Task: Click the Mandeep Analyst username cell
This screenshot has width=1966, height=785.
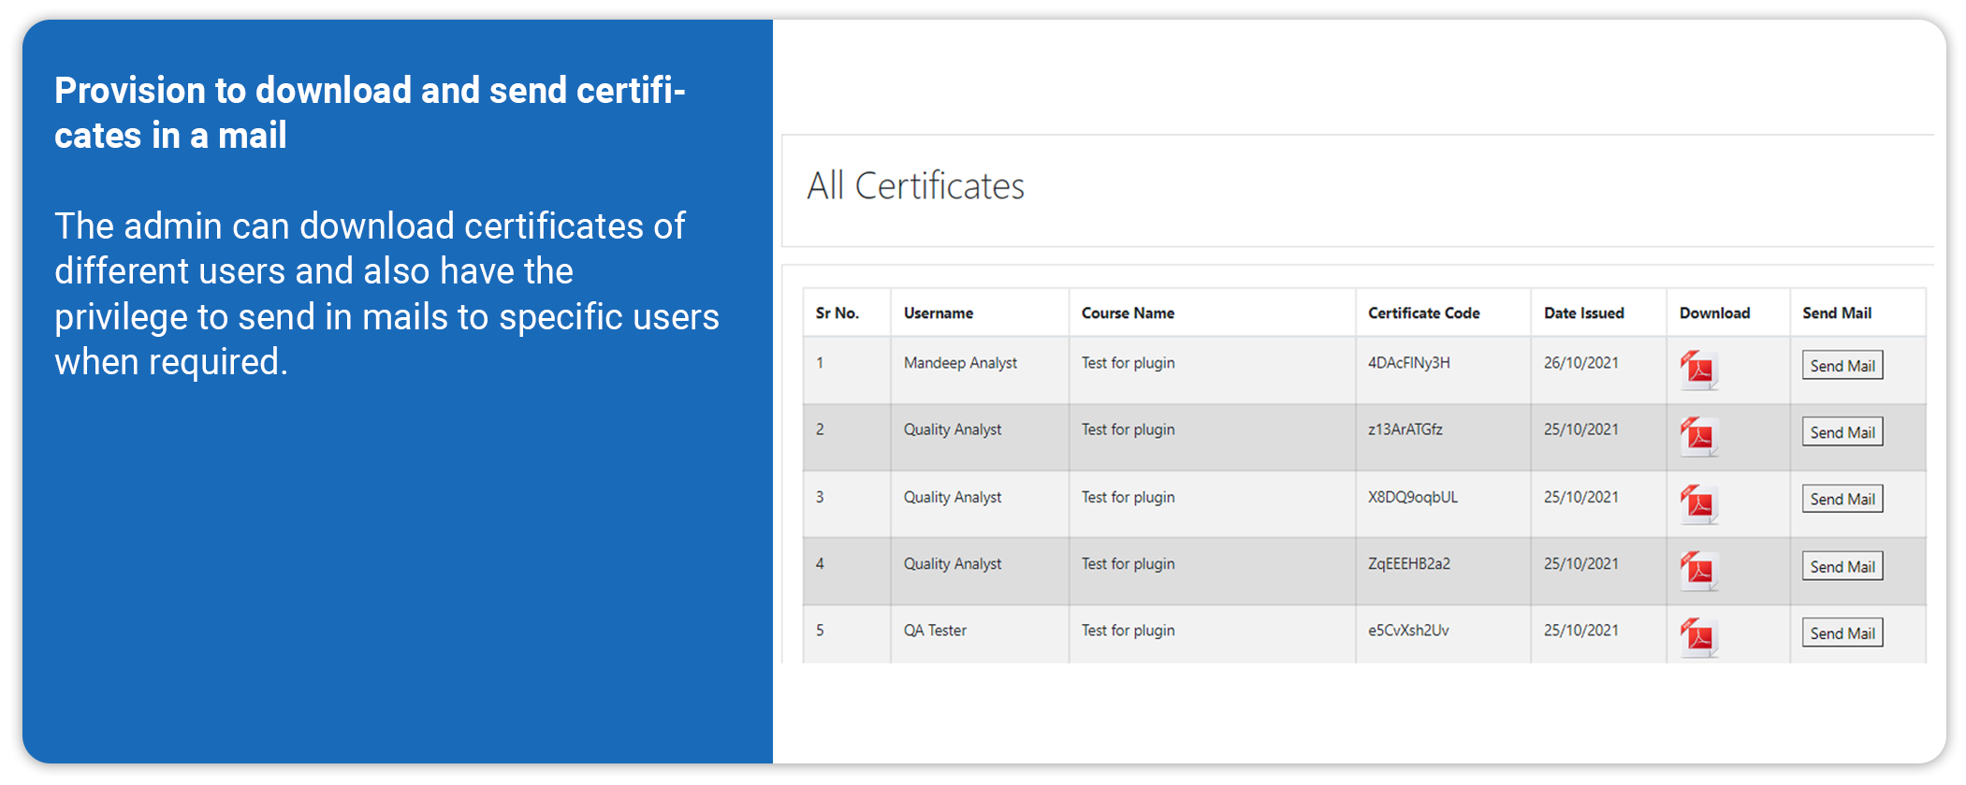Action: tap(959, 363)
